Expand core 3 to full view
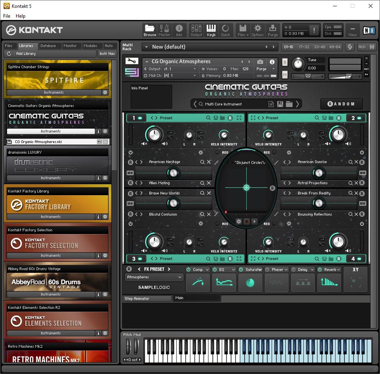This screenshot has width=380, height=374. pos(239,259)
